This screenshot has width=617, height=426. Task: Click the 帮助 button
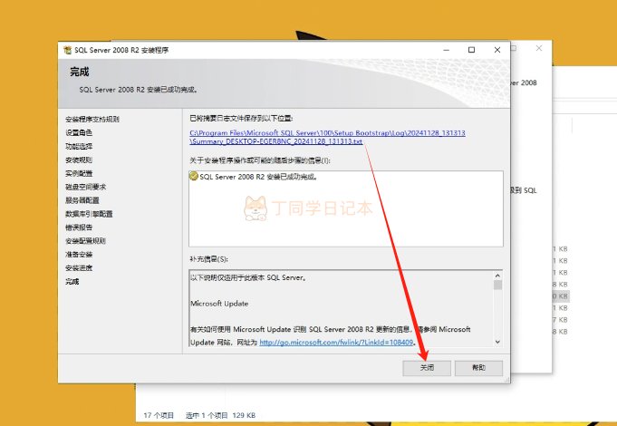(x=478, y=368)
